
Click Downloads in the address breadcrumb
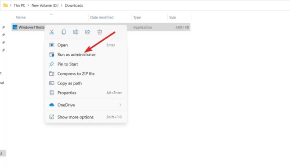click(x=74, y=5)
